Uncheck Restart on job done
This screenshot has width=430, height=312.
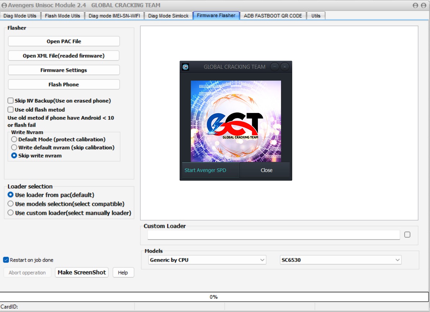(6, 260)
